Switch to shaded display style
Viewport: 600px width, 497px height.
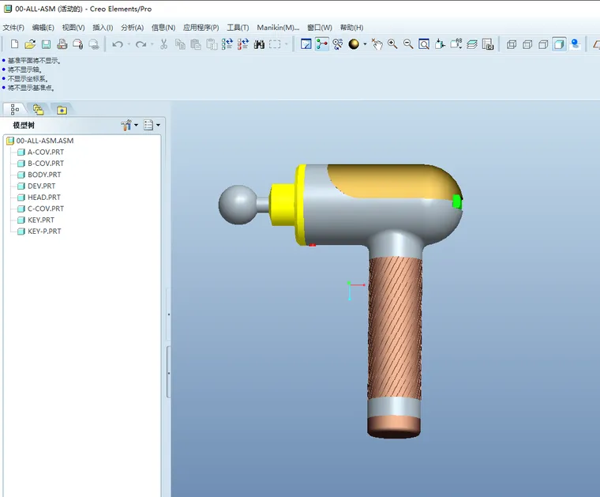pos(559,44)
